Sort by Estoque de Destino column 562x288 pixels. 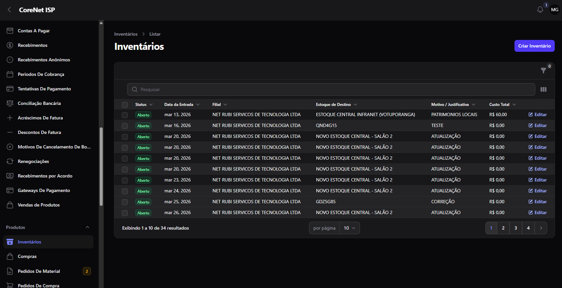pyautogui.click(x=336, y=105)
